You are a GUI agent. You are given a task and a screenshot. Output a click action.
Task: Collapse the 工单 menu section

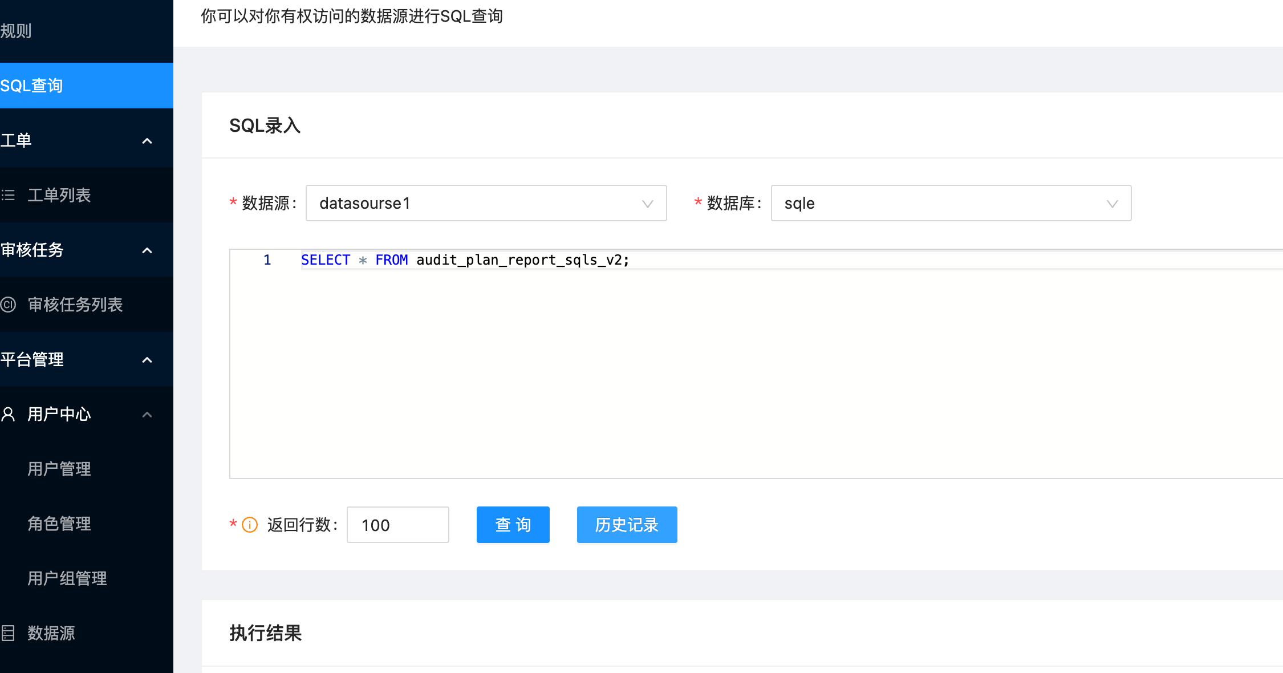click(147, 141)
